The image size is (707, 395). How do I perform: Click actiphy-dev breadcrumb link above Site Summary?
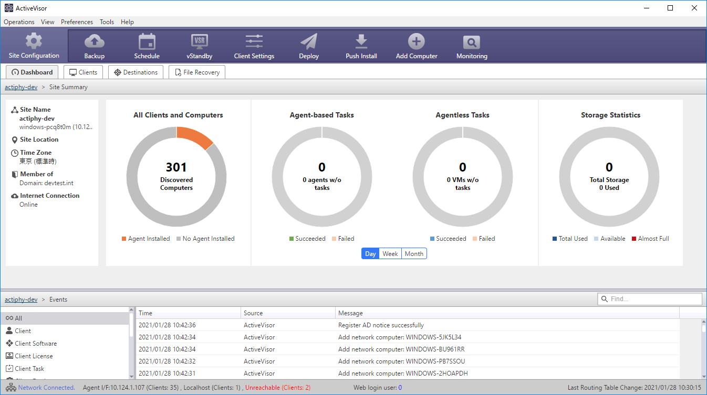pos(21,87)
